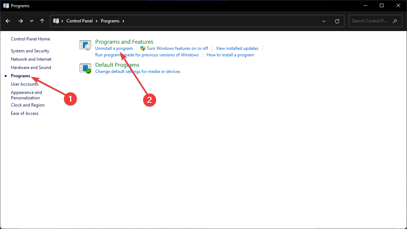Screen dimensions: 407x229
Task: Refresh the Control Panel view
Action: 337,21
